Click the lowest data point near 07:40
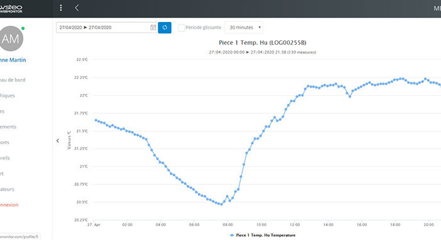441x240 pixels. [221, 204]
